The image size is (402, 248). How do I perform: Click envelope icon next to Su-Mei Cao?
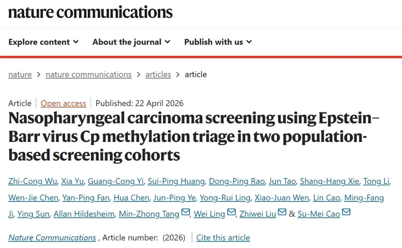tap(346, 213)
